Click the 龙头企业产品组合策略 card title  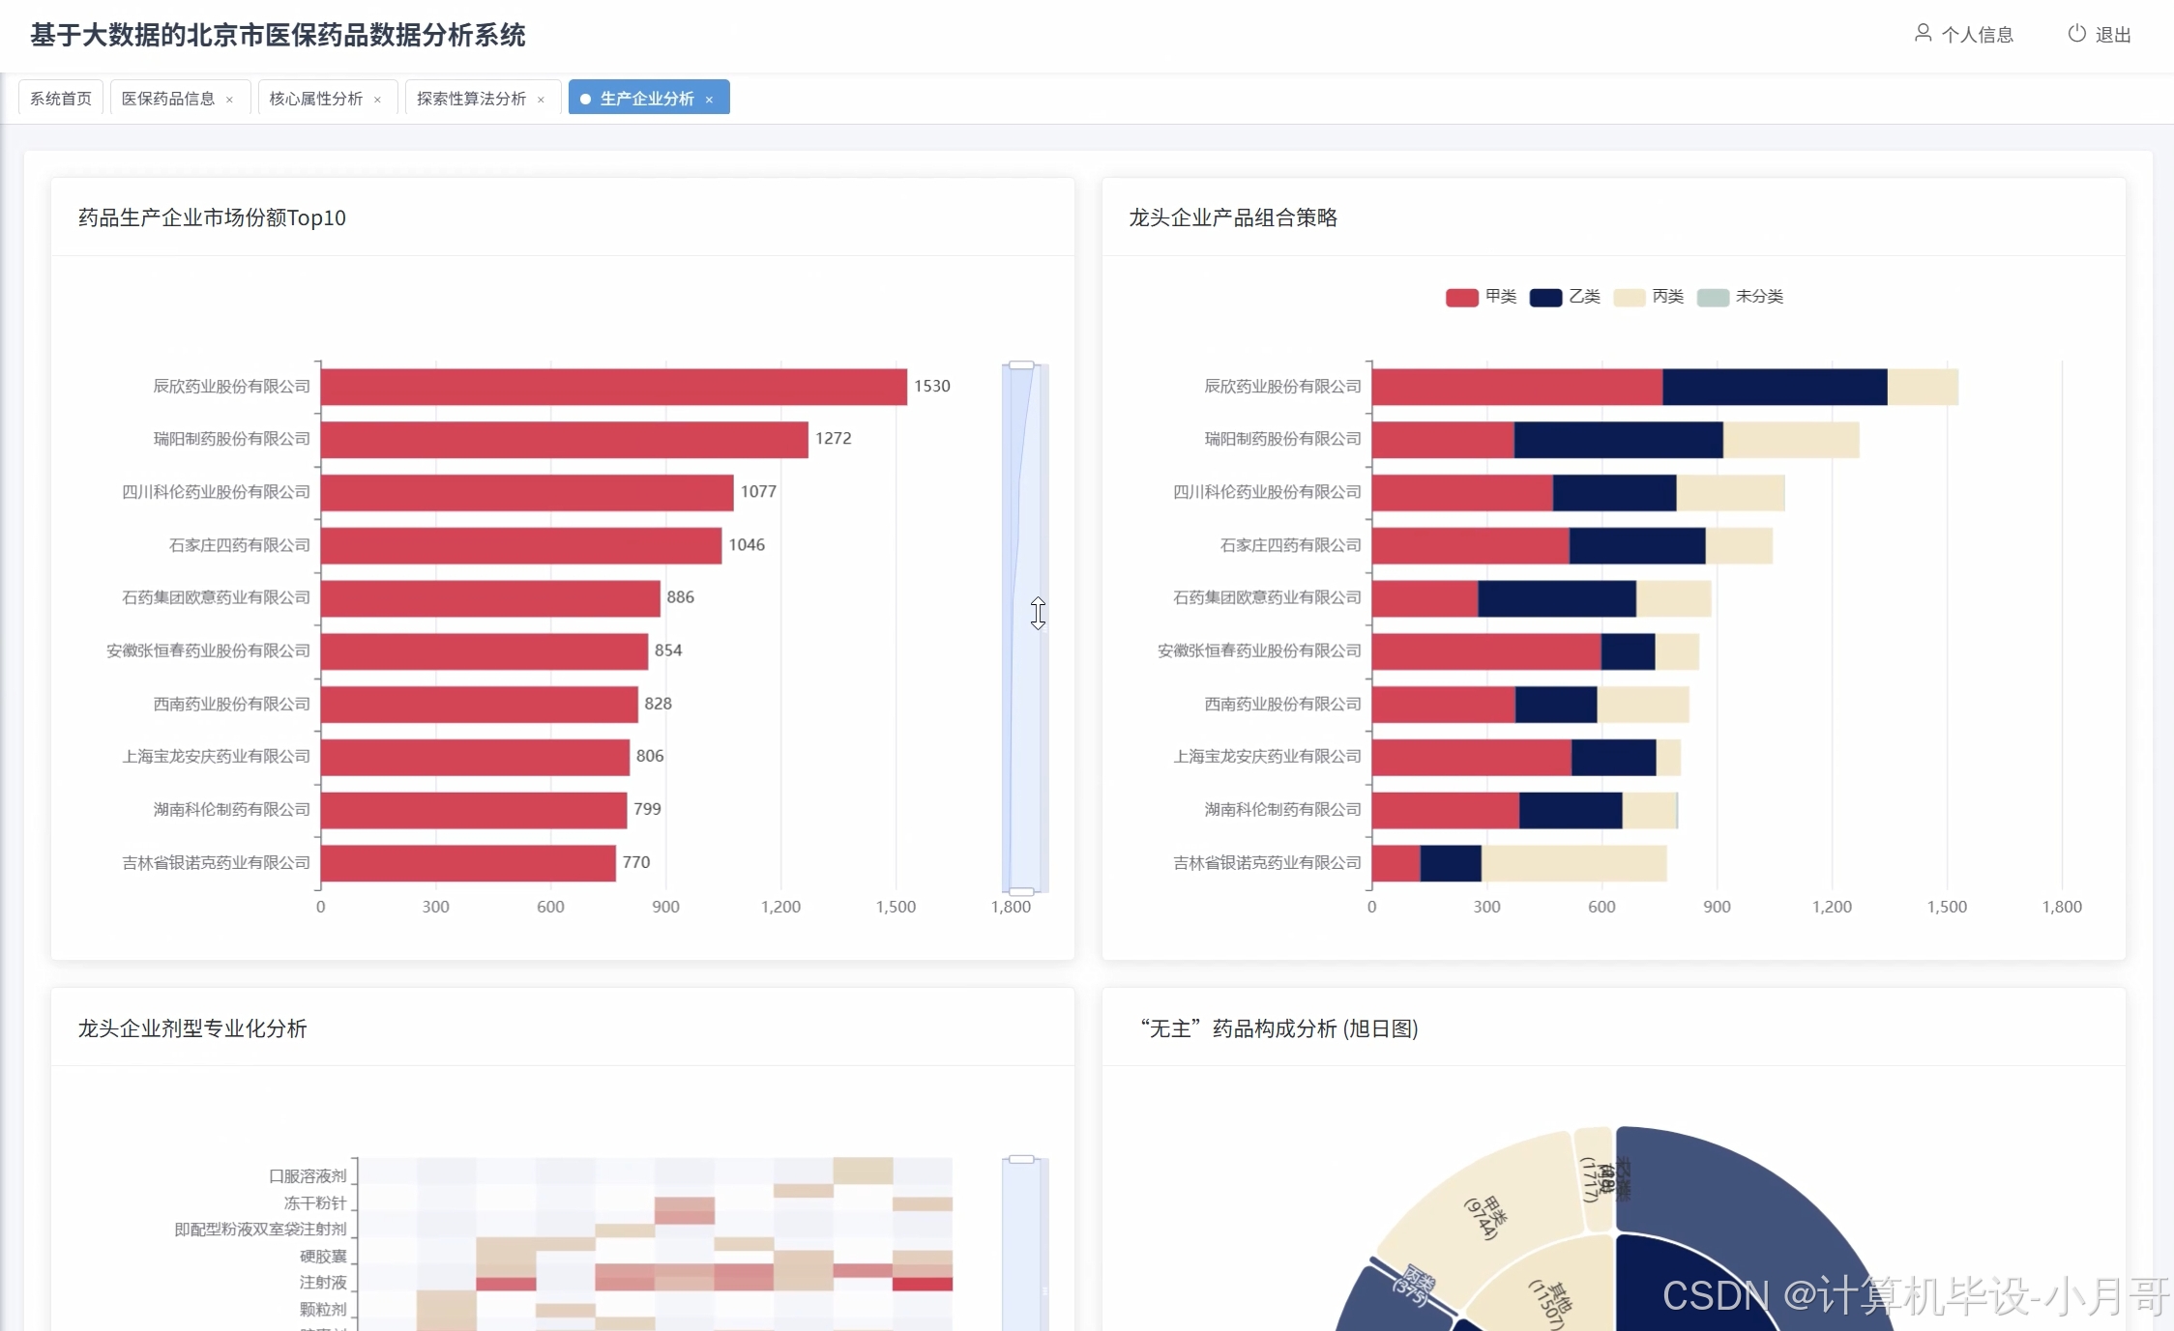1233,217
